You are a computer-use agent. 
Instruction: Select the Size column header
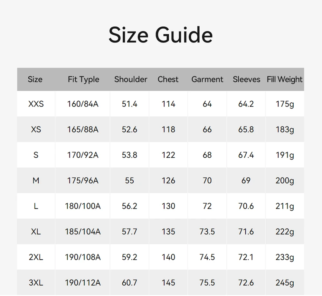(35, 79)
